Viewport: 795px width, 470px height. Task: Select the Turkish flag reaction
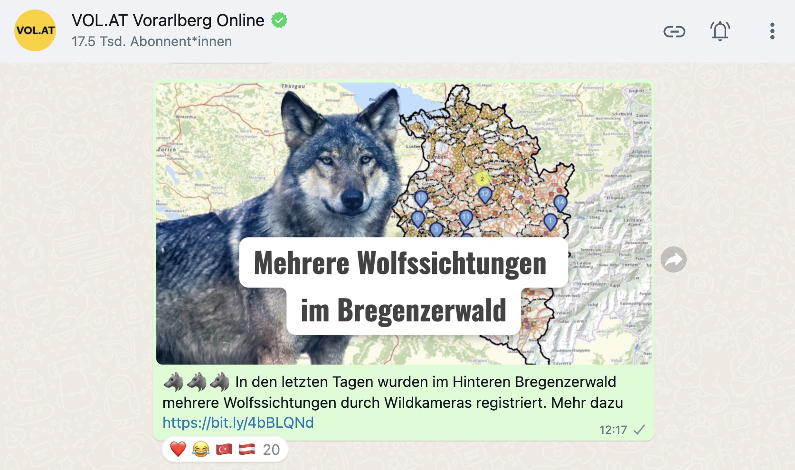click(x=224, y=449)
